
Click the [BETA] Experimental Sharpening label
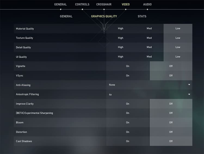coord(35,113)
